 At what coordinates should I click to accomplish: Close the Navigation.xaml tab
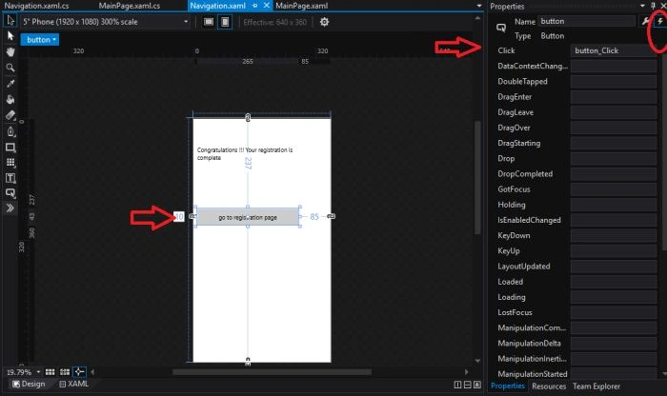tap(266, 6)
